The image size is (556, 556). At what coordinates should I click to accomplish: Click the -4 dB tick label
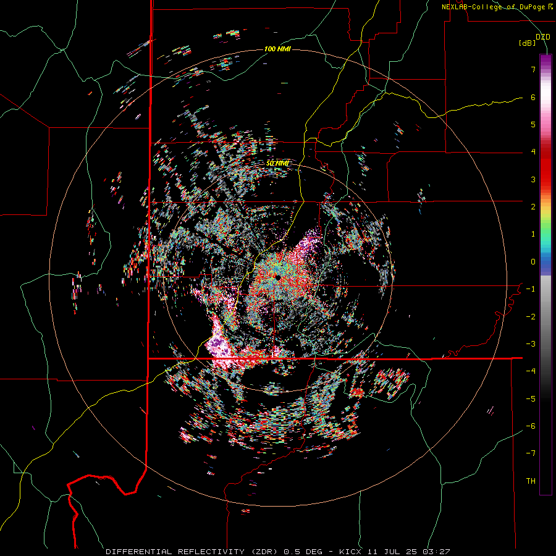tap(531, 371)
